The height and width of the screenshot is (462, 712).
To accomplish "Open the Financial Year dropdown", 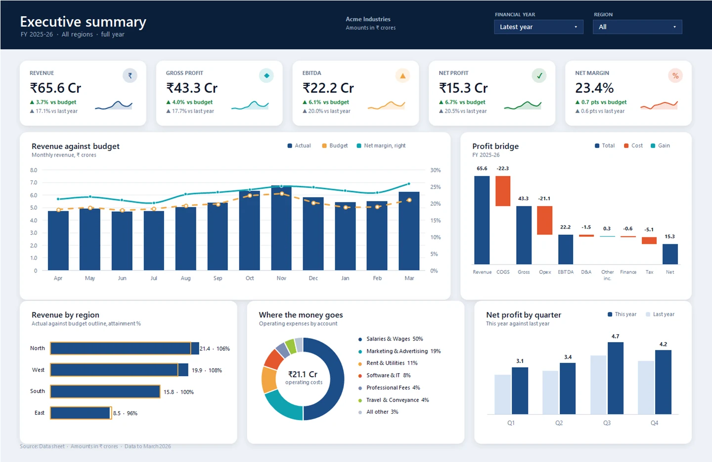I will [538, 27].
